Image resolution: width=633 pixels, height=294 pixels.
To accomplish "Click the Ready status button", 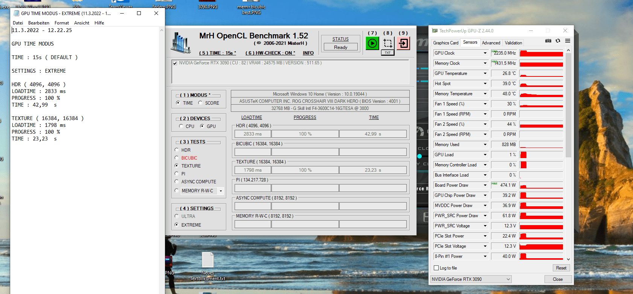I will point(340,47).
